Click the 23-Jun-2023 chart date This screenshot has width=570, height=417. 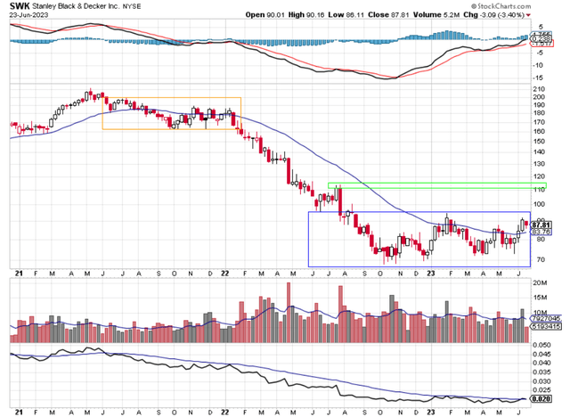point(28,15)
